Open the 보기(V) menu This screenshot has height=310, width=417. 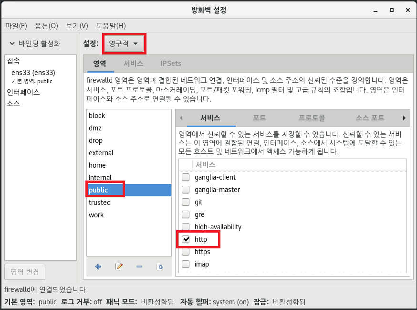[77, 26]
